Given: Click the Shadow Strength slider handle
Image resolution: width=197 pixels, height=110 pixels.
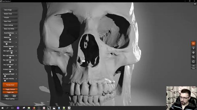Looking at the screenshot, I should [x=10, y=49].
